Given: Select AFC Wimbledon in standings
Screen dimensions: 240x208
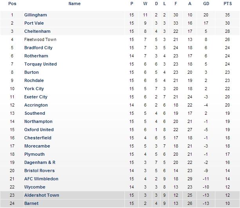Looking at the screenshot, I should tap(41, 179).
